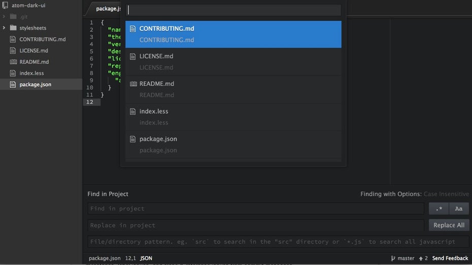Image resolution: width=472 pixels, height=265 pixels.
Task: Toggle the case-sensitive Aa option
Action: (x=459, y=208)
